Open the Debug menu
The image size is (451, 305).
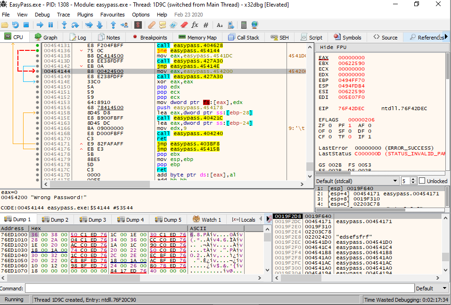[x=42, y=15]
